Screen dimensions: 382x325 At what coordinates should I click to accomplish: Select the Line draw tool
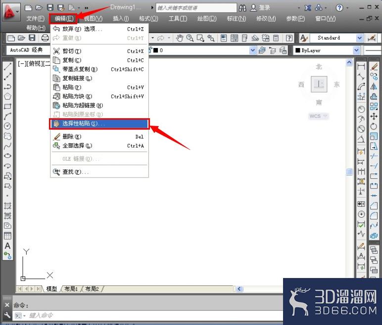point(7,66)
